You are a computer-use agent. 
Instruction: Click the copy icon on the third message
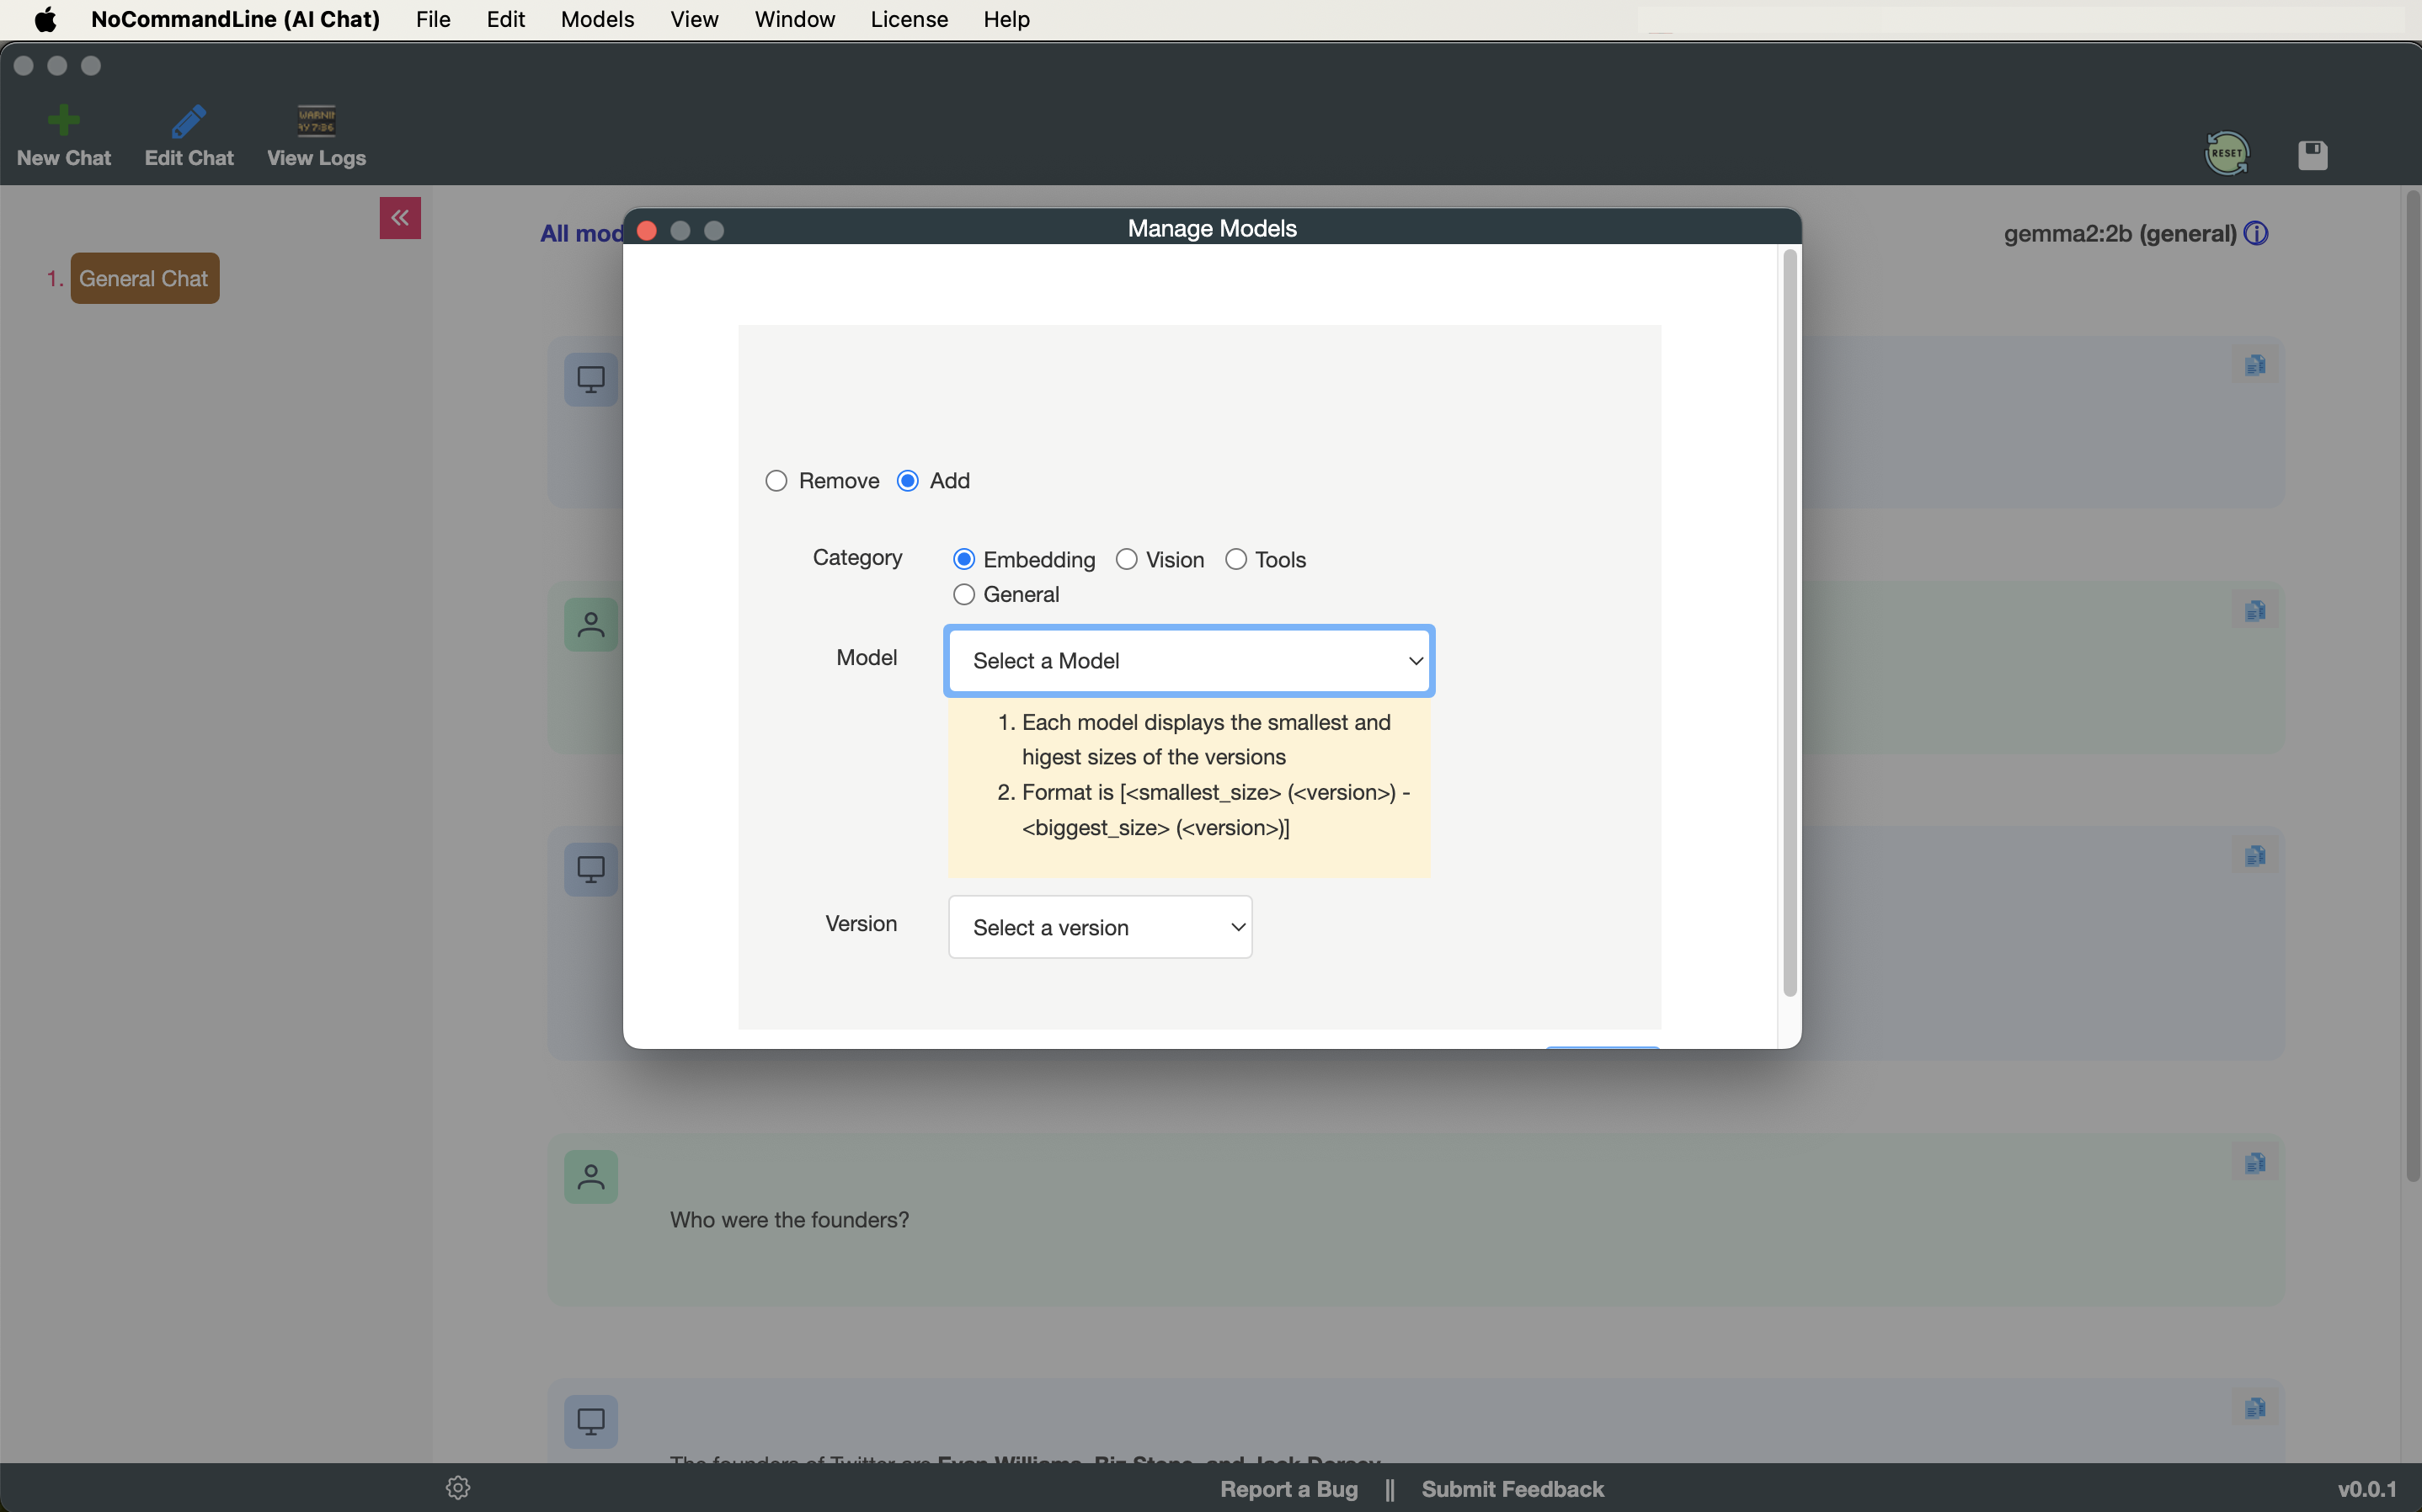coord(2255,856)
